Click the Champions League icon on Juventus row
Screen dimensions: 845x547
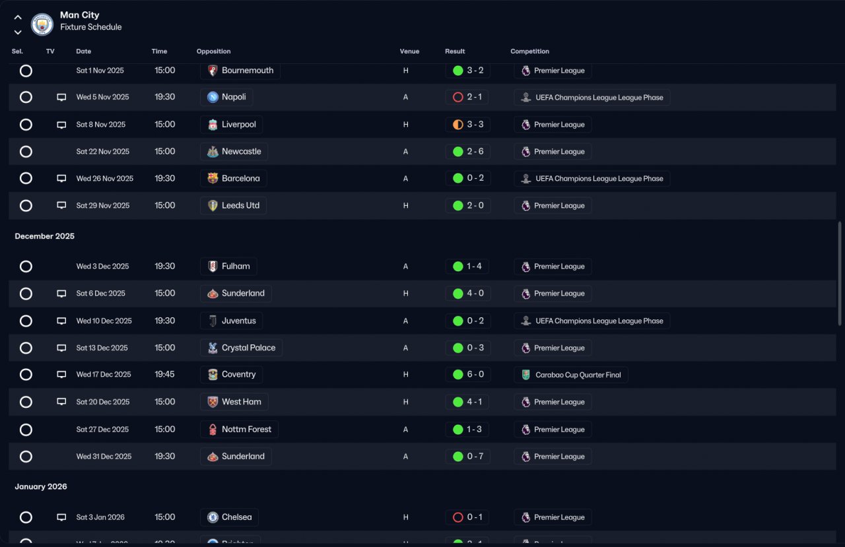click(x=525, y=321)
